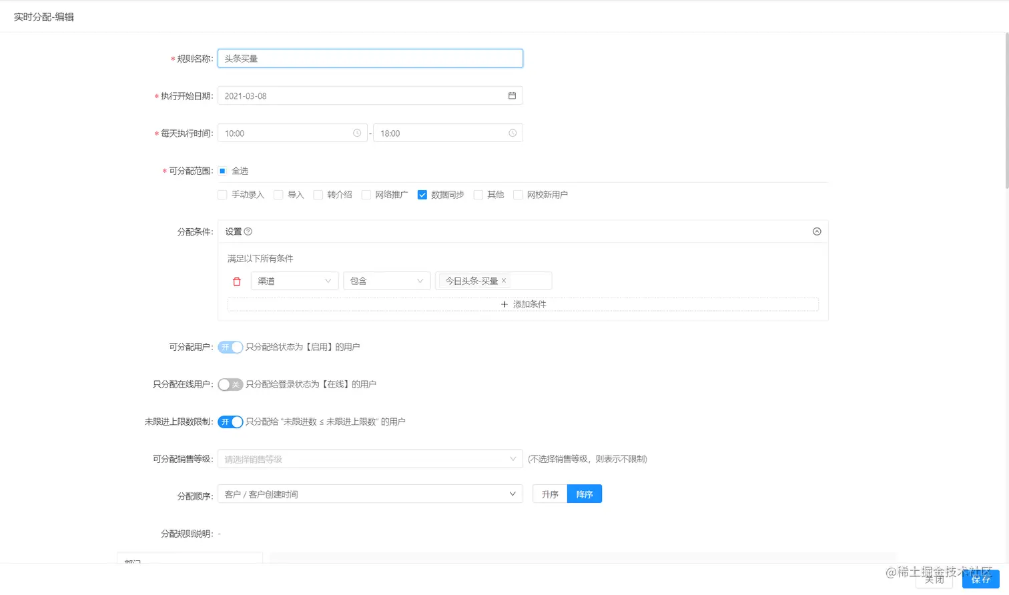Click the 18:00 end time field

pyautogui.click(x=448, y=133)
